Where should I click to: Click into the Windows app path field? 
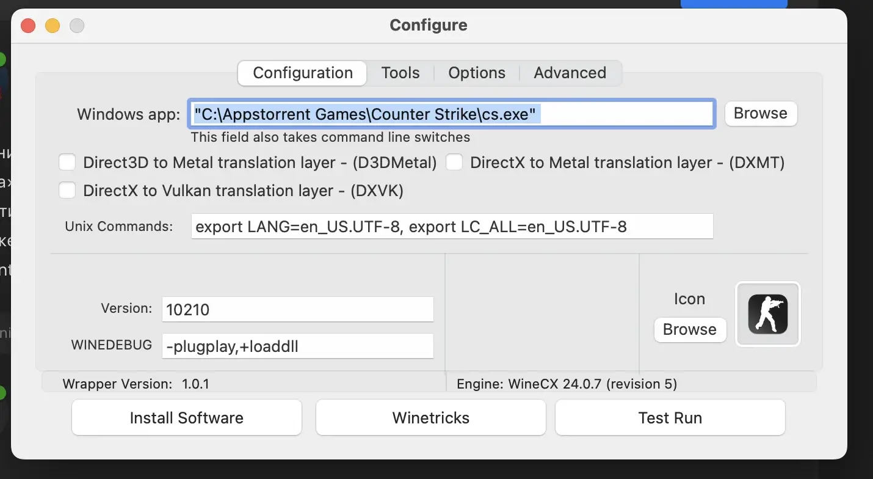click(452, 114)
